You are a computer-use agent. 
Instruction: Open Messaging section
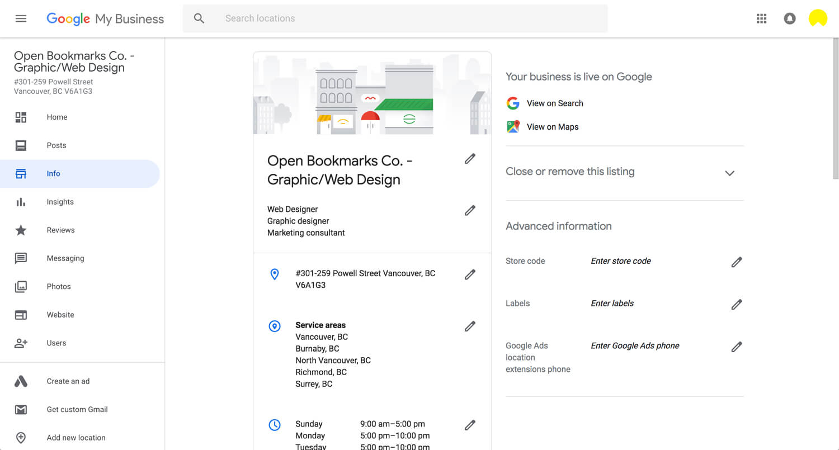tap(65, 258)
